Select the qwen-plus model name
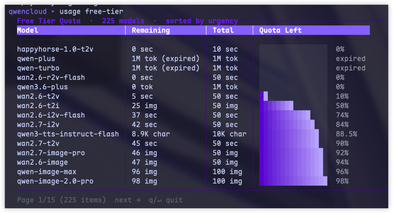 coord(36,59)
